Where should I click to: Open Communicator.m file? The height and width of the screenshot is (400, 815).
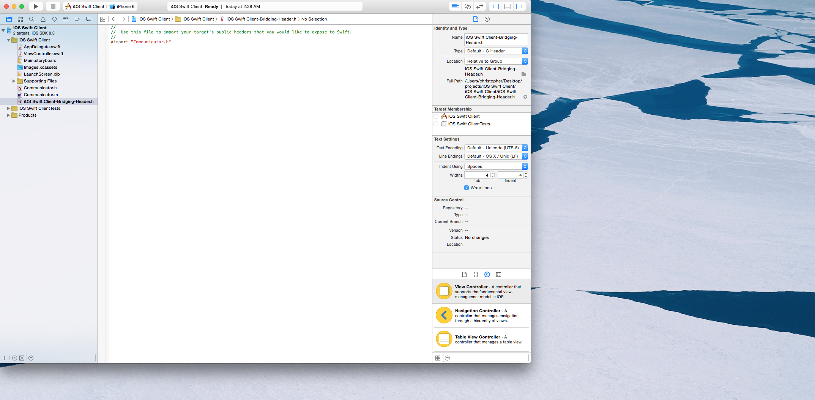(41, 95)
